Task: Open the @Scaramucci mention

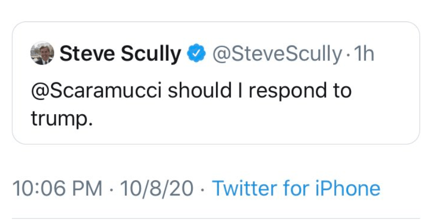Action: [x=96, y=91]
